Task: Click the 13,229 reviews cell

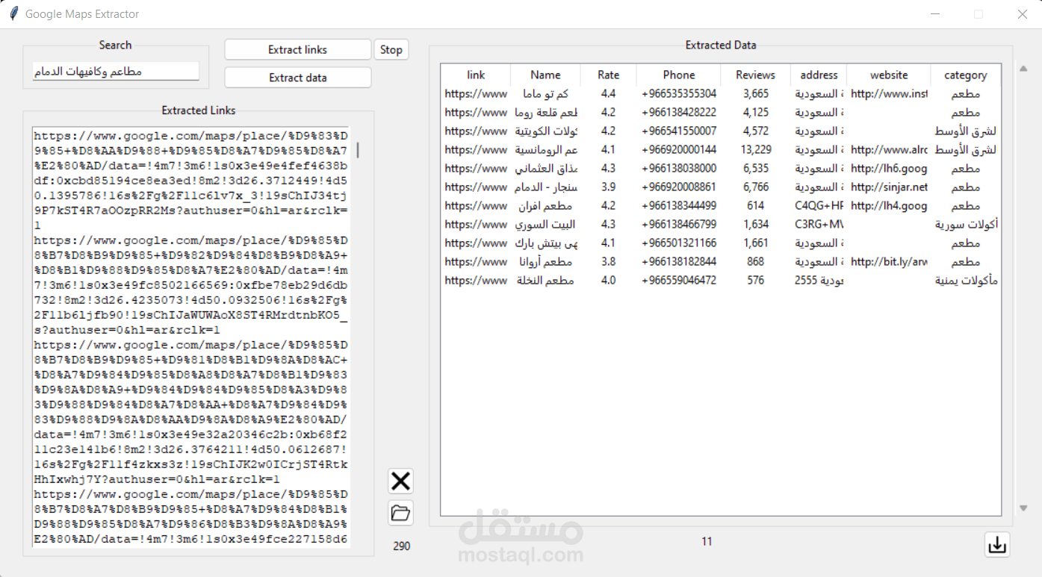Action: coord(756,150)
